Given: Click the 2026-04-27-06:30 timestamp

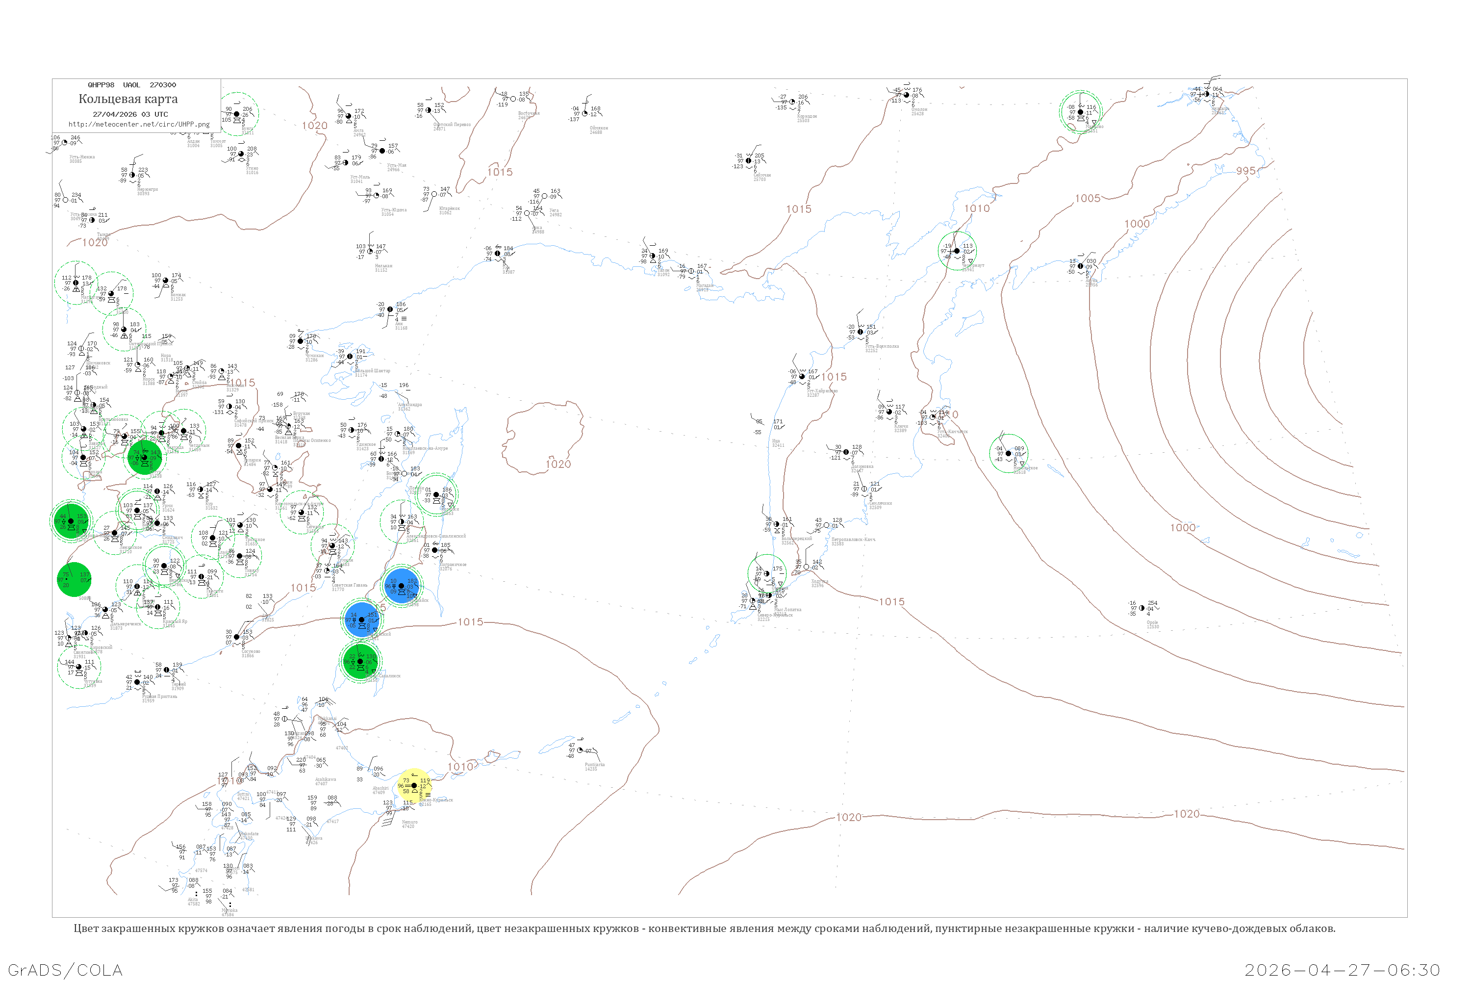Looking at the screenshot, I should (1342, 970).
